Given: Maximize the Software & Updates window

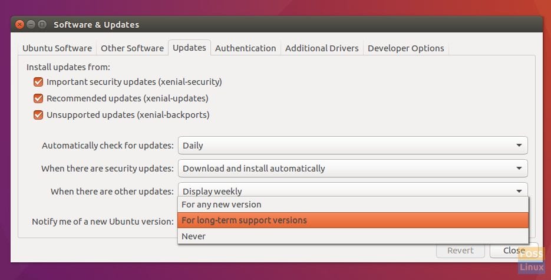Looking at the screenshot, I should [42, 24].
